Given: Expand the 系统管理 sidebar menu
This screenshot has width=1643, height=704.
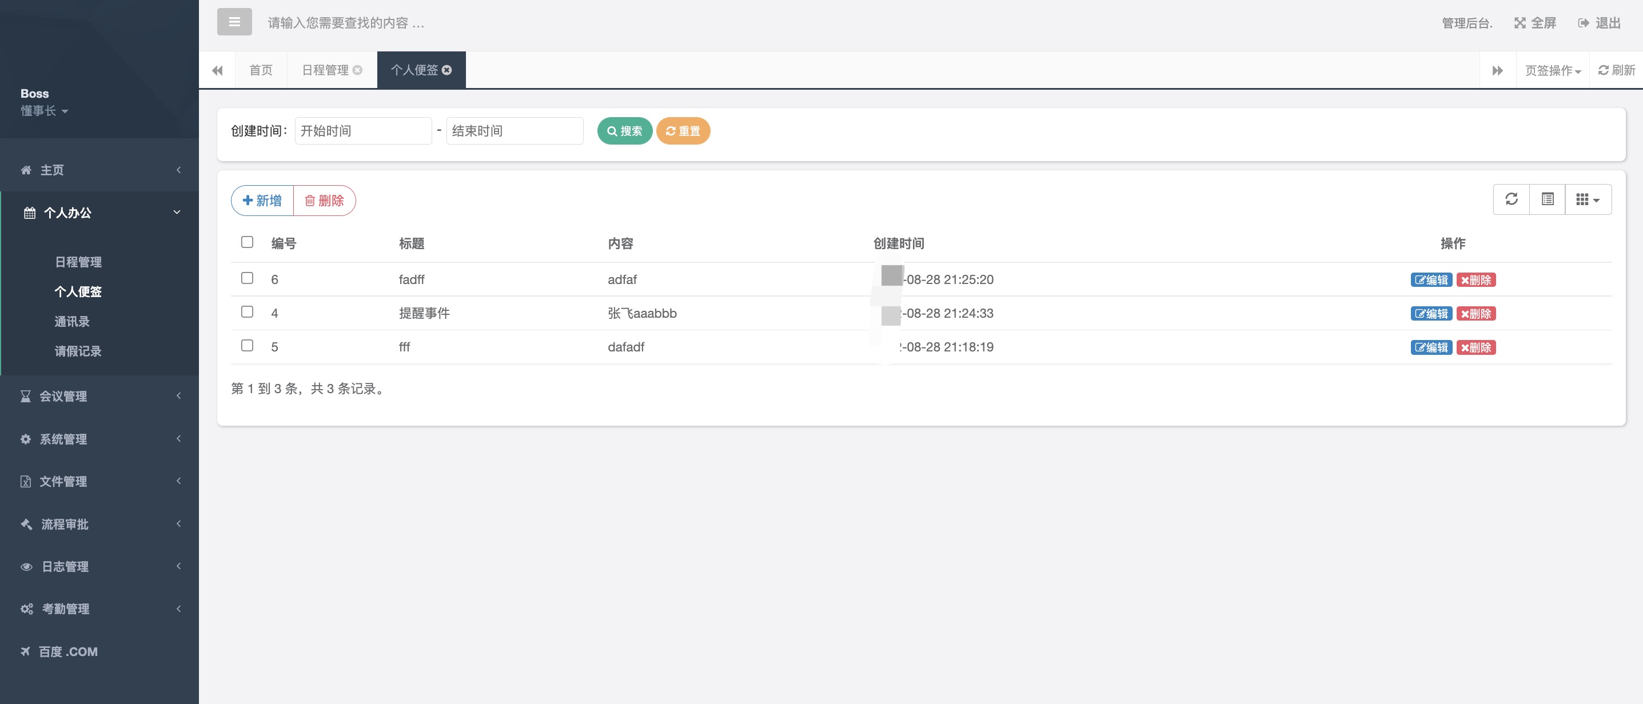Looking at the screenshot, I should tap(99, 439).
